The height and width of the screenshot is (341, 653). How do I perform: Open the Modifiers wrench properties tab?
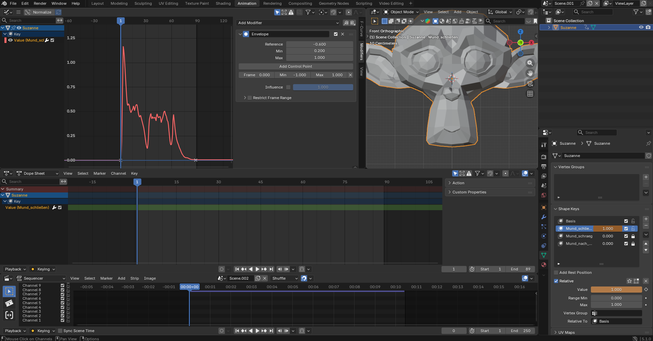point(544,217)
